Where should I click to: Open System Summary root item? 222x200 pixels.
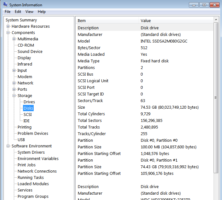21,20
